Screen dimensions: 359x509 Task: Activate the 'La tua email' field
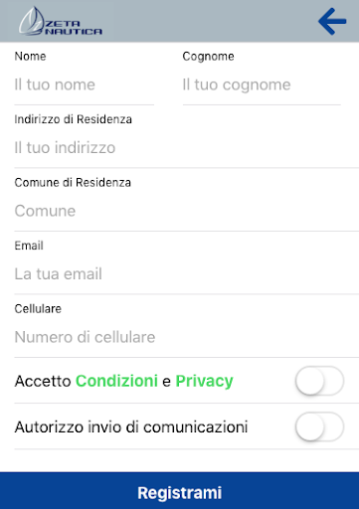(x=187, y=274)
